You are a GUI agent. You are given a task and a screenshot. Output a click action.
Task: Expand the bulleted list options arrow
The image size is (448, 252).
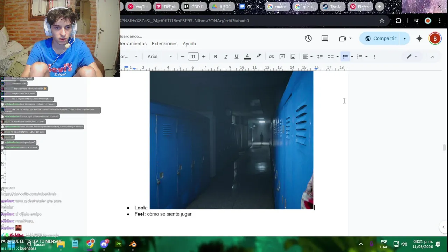tap(352, 57)
